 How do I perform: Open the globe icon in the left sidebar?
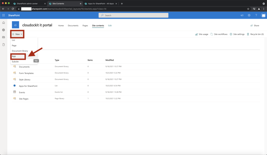[x=4, y=30]
